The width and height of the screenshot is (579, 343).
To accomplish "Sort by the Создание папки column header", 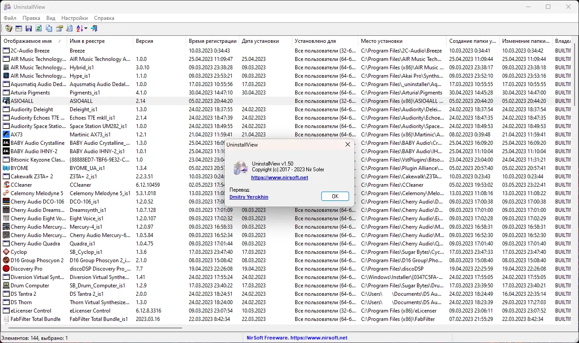I will click(x=473, y=41).
